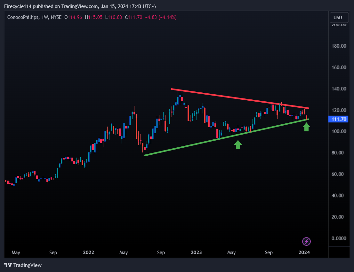Click the published-by Firecycle114 header text
The width and height of the screenshot is (354, 272).
pyautogui.click(x=80, y=6)
